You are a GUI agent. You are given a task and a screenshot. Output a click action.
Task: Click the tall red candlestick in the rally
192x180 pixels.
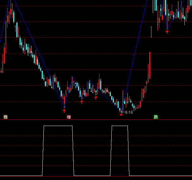coord(150,65)
